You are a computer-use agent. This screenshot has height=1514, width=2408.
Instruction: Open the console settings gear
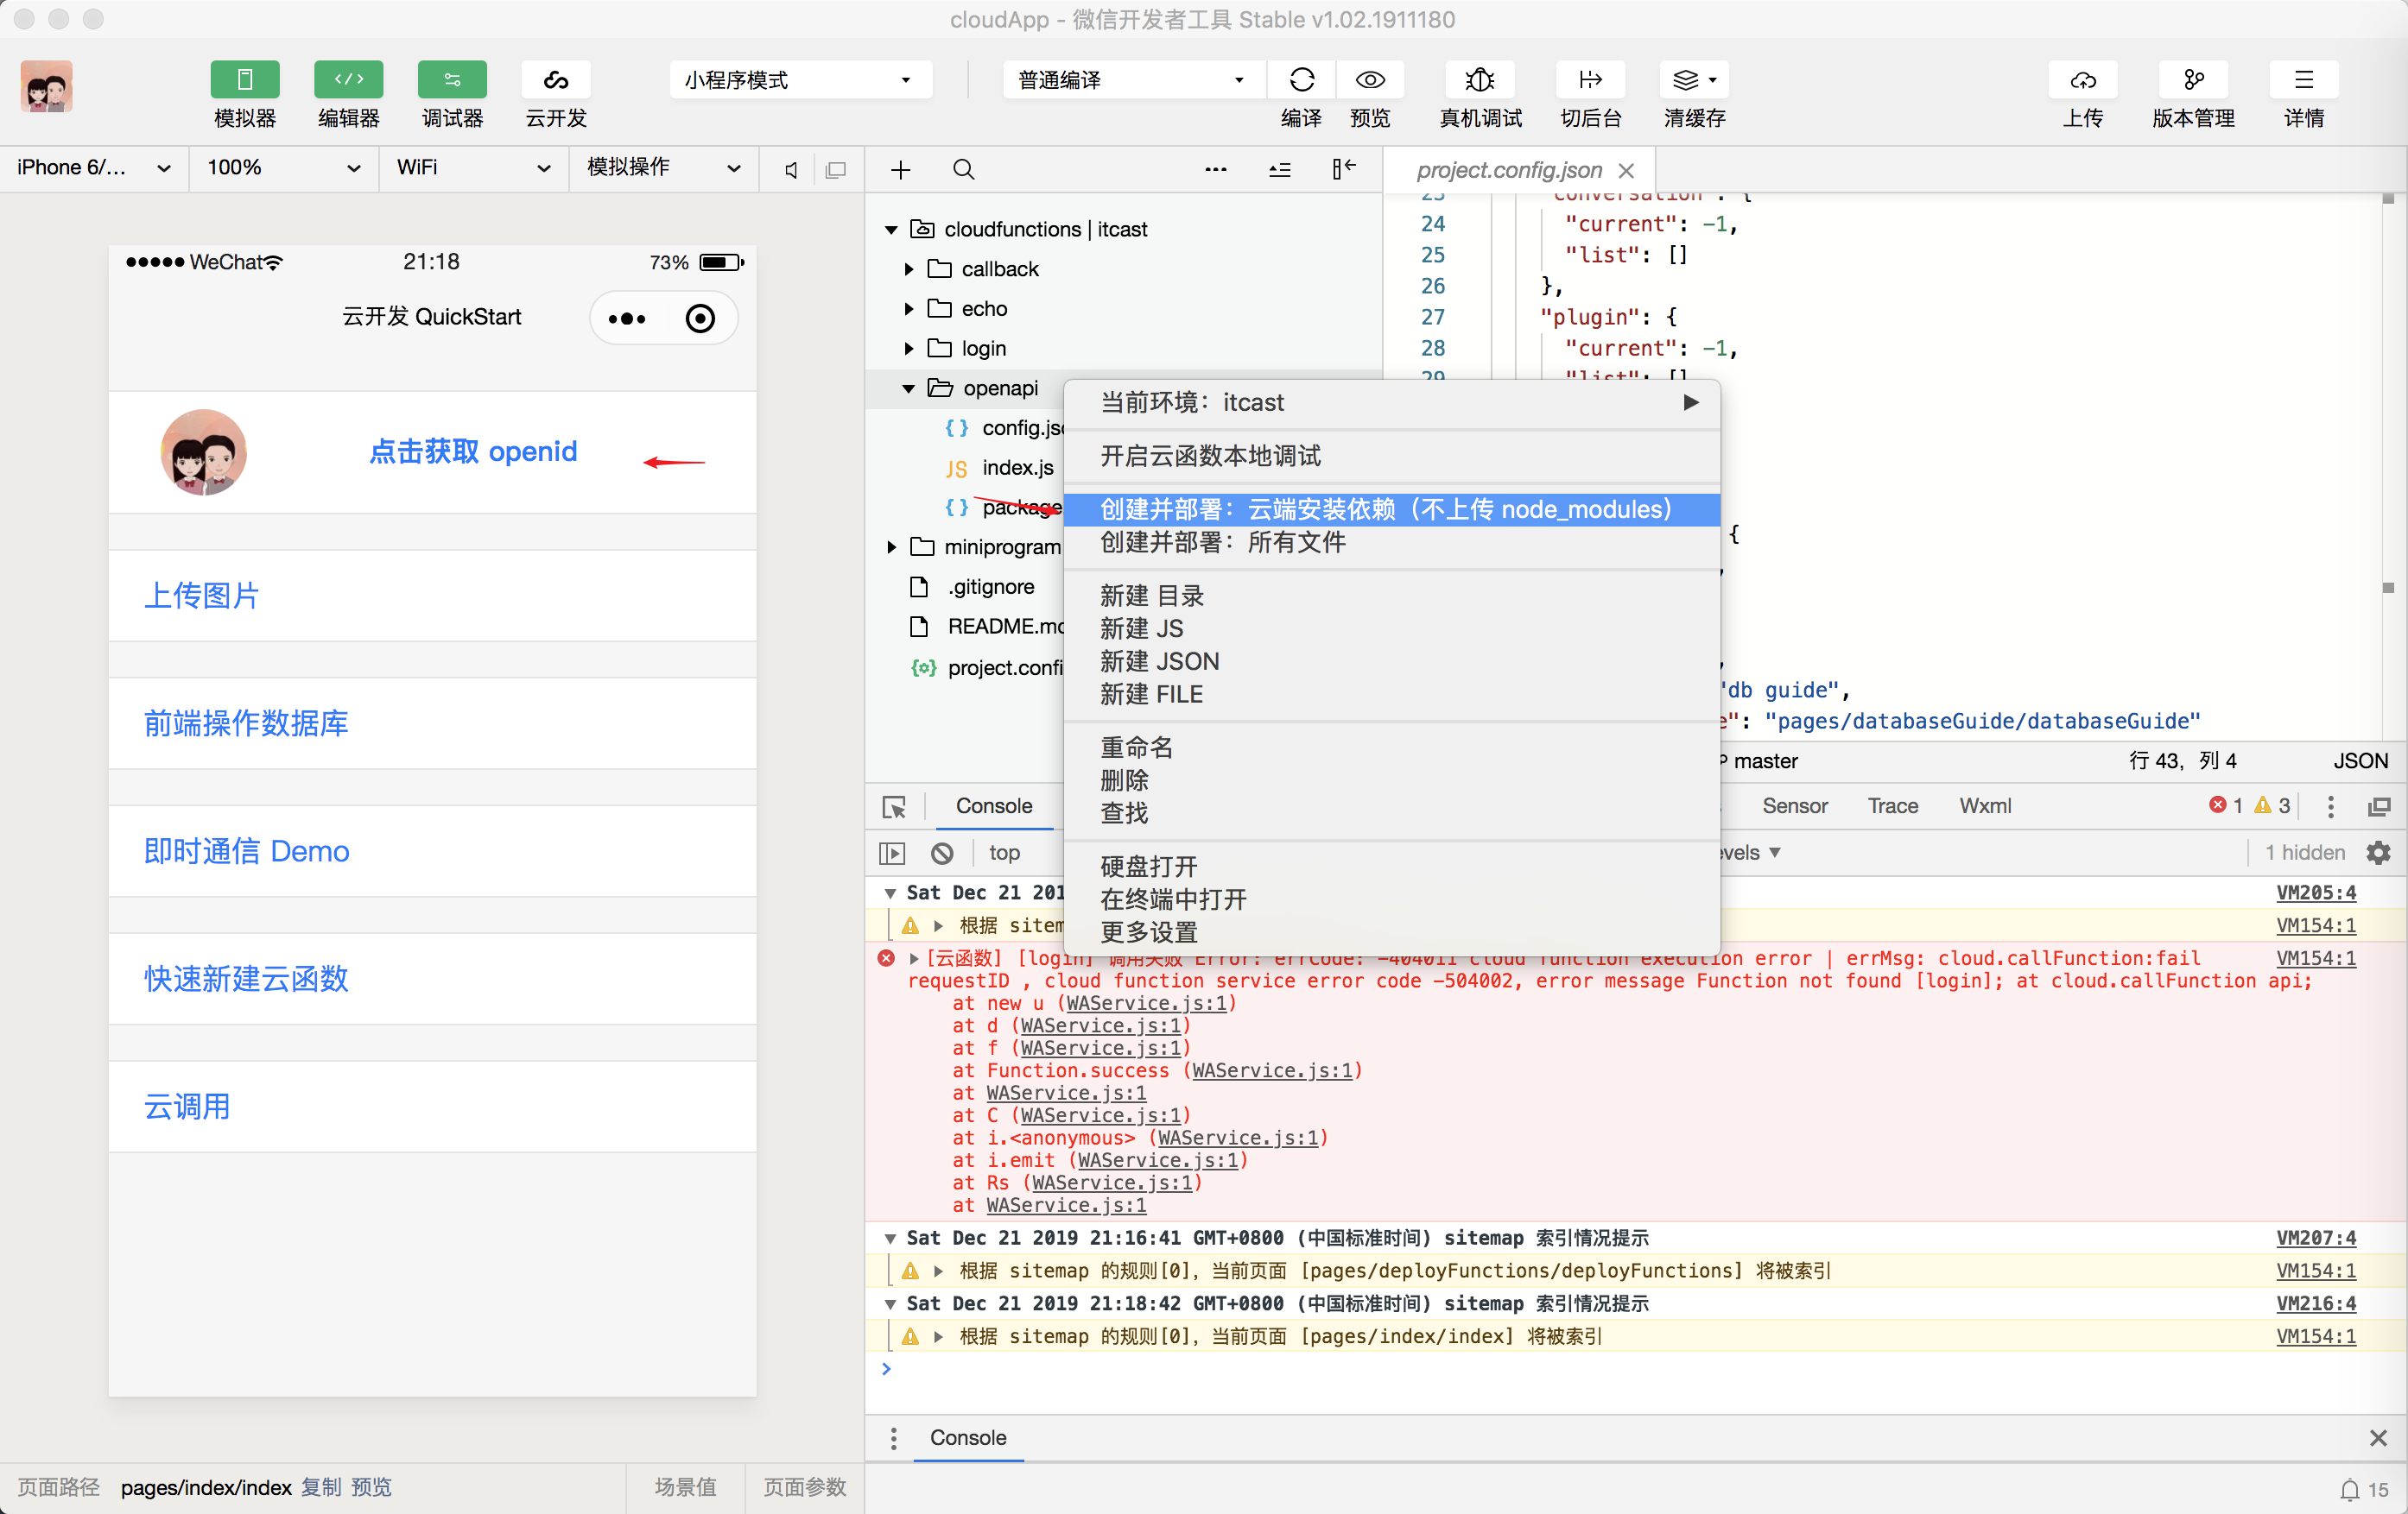point(2378,854)
